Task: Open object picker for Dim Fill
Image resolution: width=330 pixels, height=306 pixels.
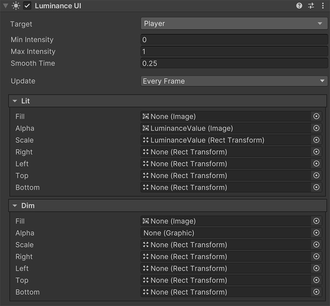Action: pyautogui.click(x=316, y=221)
